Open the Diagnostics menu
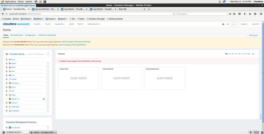264x134 pixels. [x=60, y=24]
